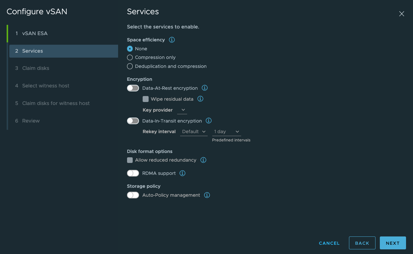
Task: Expand the Rekey interval Default dropdown
Action: click(193, 131)
